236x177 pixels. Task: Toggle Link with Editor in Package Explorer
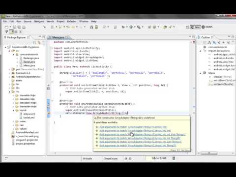pos(39,42)
